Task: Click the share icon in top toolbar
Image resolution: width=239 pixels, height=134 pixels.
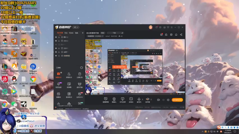Action: point(181,35)
